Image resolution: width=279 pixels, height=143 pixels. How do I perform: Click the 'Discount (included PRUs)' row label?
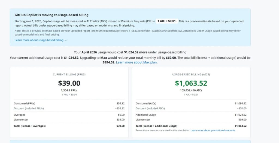point(29,109)
